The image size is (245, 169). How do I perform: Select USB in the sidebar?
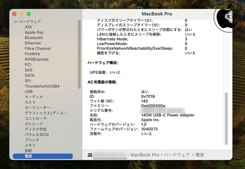(29, 92)
